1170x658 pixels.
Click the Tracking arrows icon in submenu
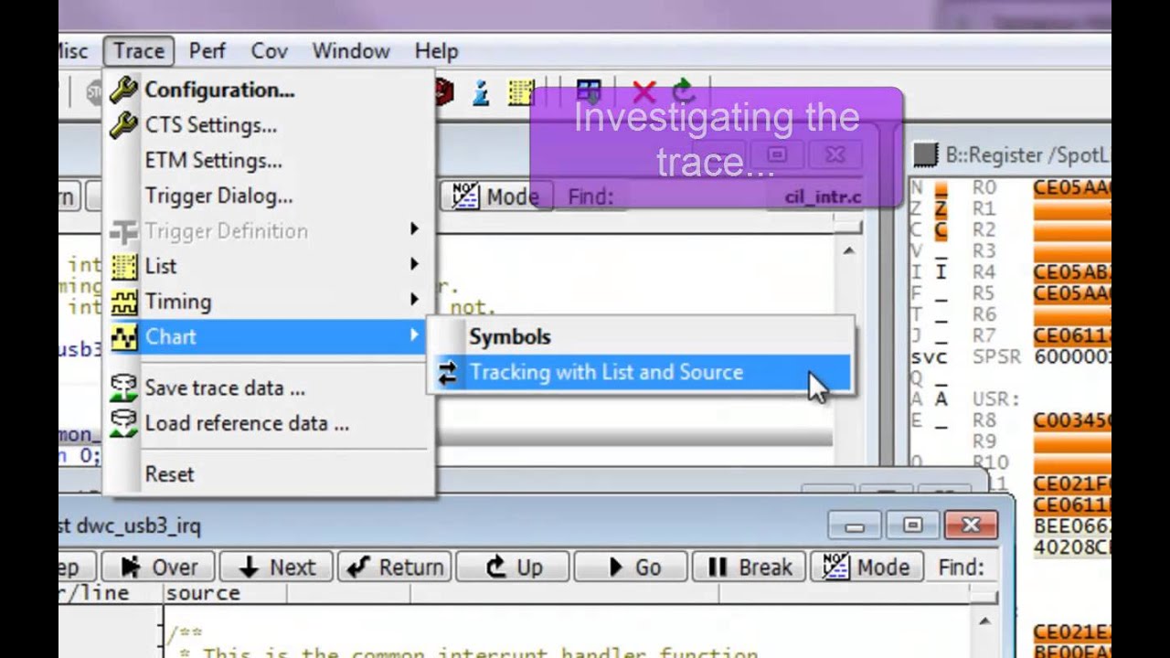tap(448, 372)
